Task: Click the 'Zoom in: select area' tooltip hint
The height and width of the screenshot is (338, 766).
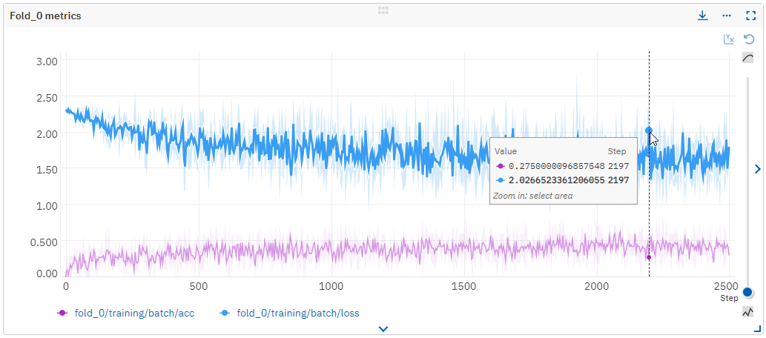Action: coord(533,196)
